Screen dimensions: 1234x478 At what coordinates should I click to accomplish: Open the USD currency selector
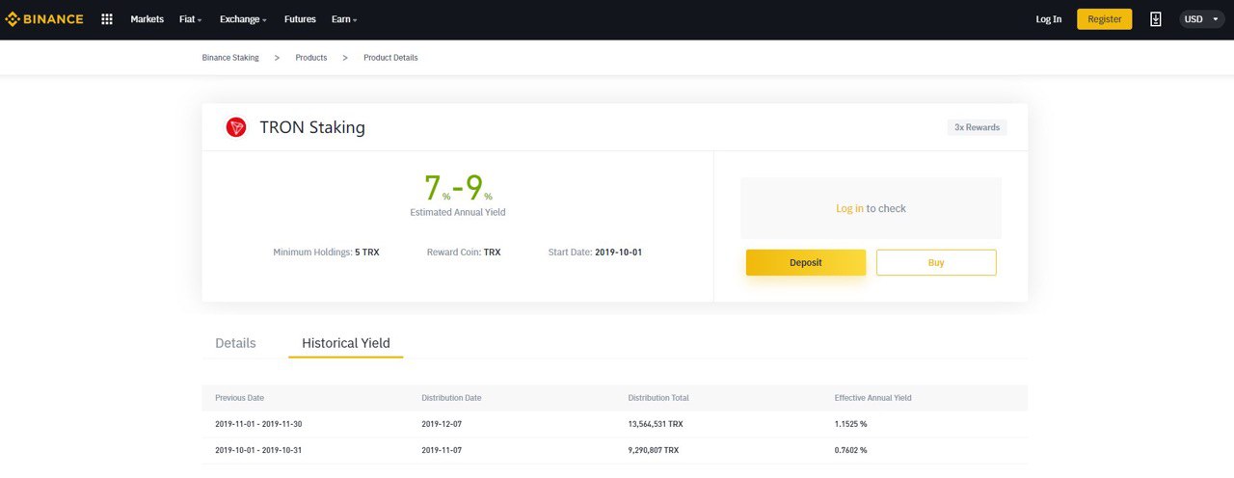tap(1201, 19)
